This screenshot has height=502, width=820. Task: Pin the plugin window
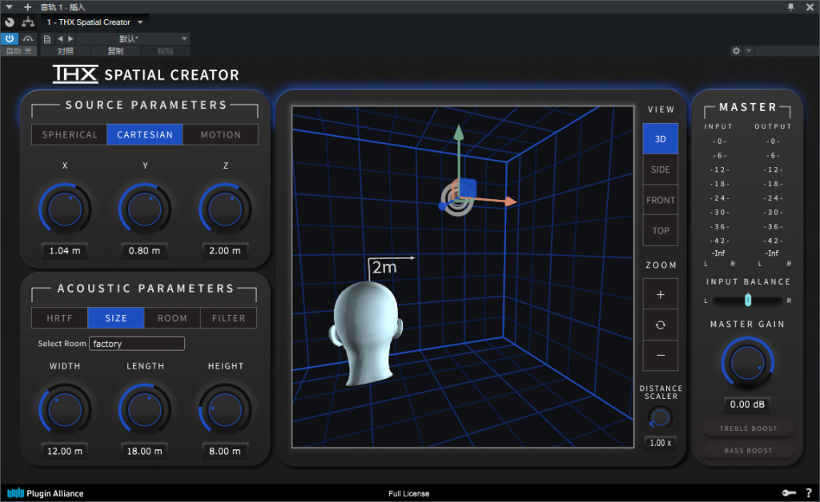790,6
